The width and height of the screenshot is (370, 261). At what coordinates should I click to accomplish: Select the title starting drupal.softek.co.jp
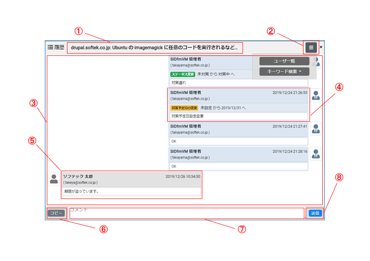tap(154, 48)
